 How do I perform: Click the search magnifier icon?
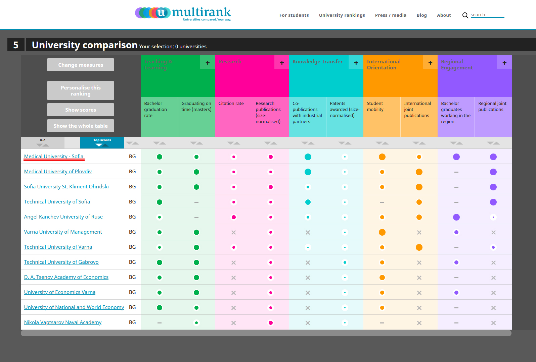point(465,15)
